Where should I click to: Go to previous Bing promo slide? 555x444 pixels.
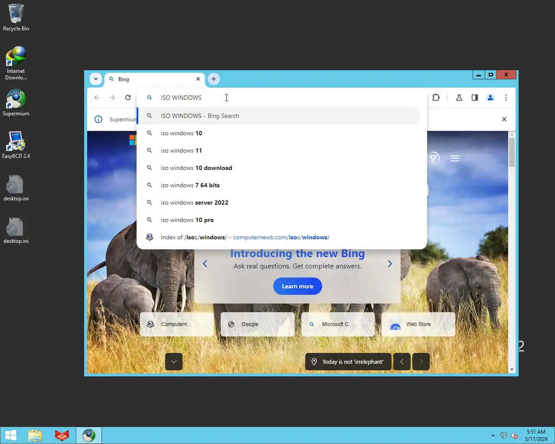(x=205, y=264)
